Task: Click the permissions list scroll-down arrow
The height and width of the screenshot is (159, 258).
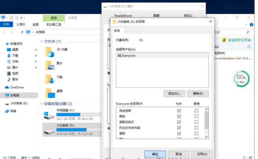Action: (206, 137)
